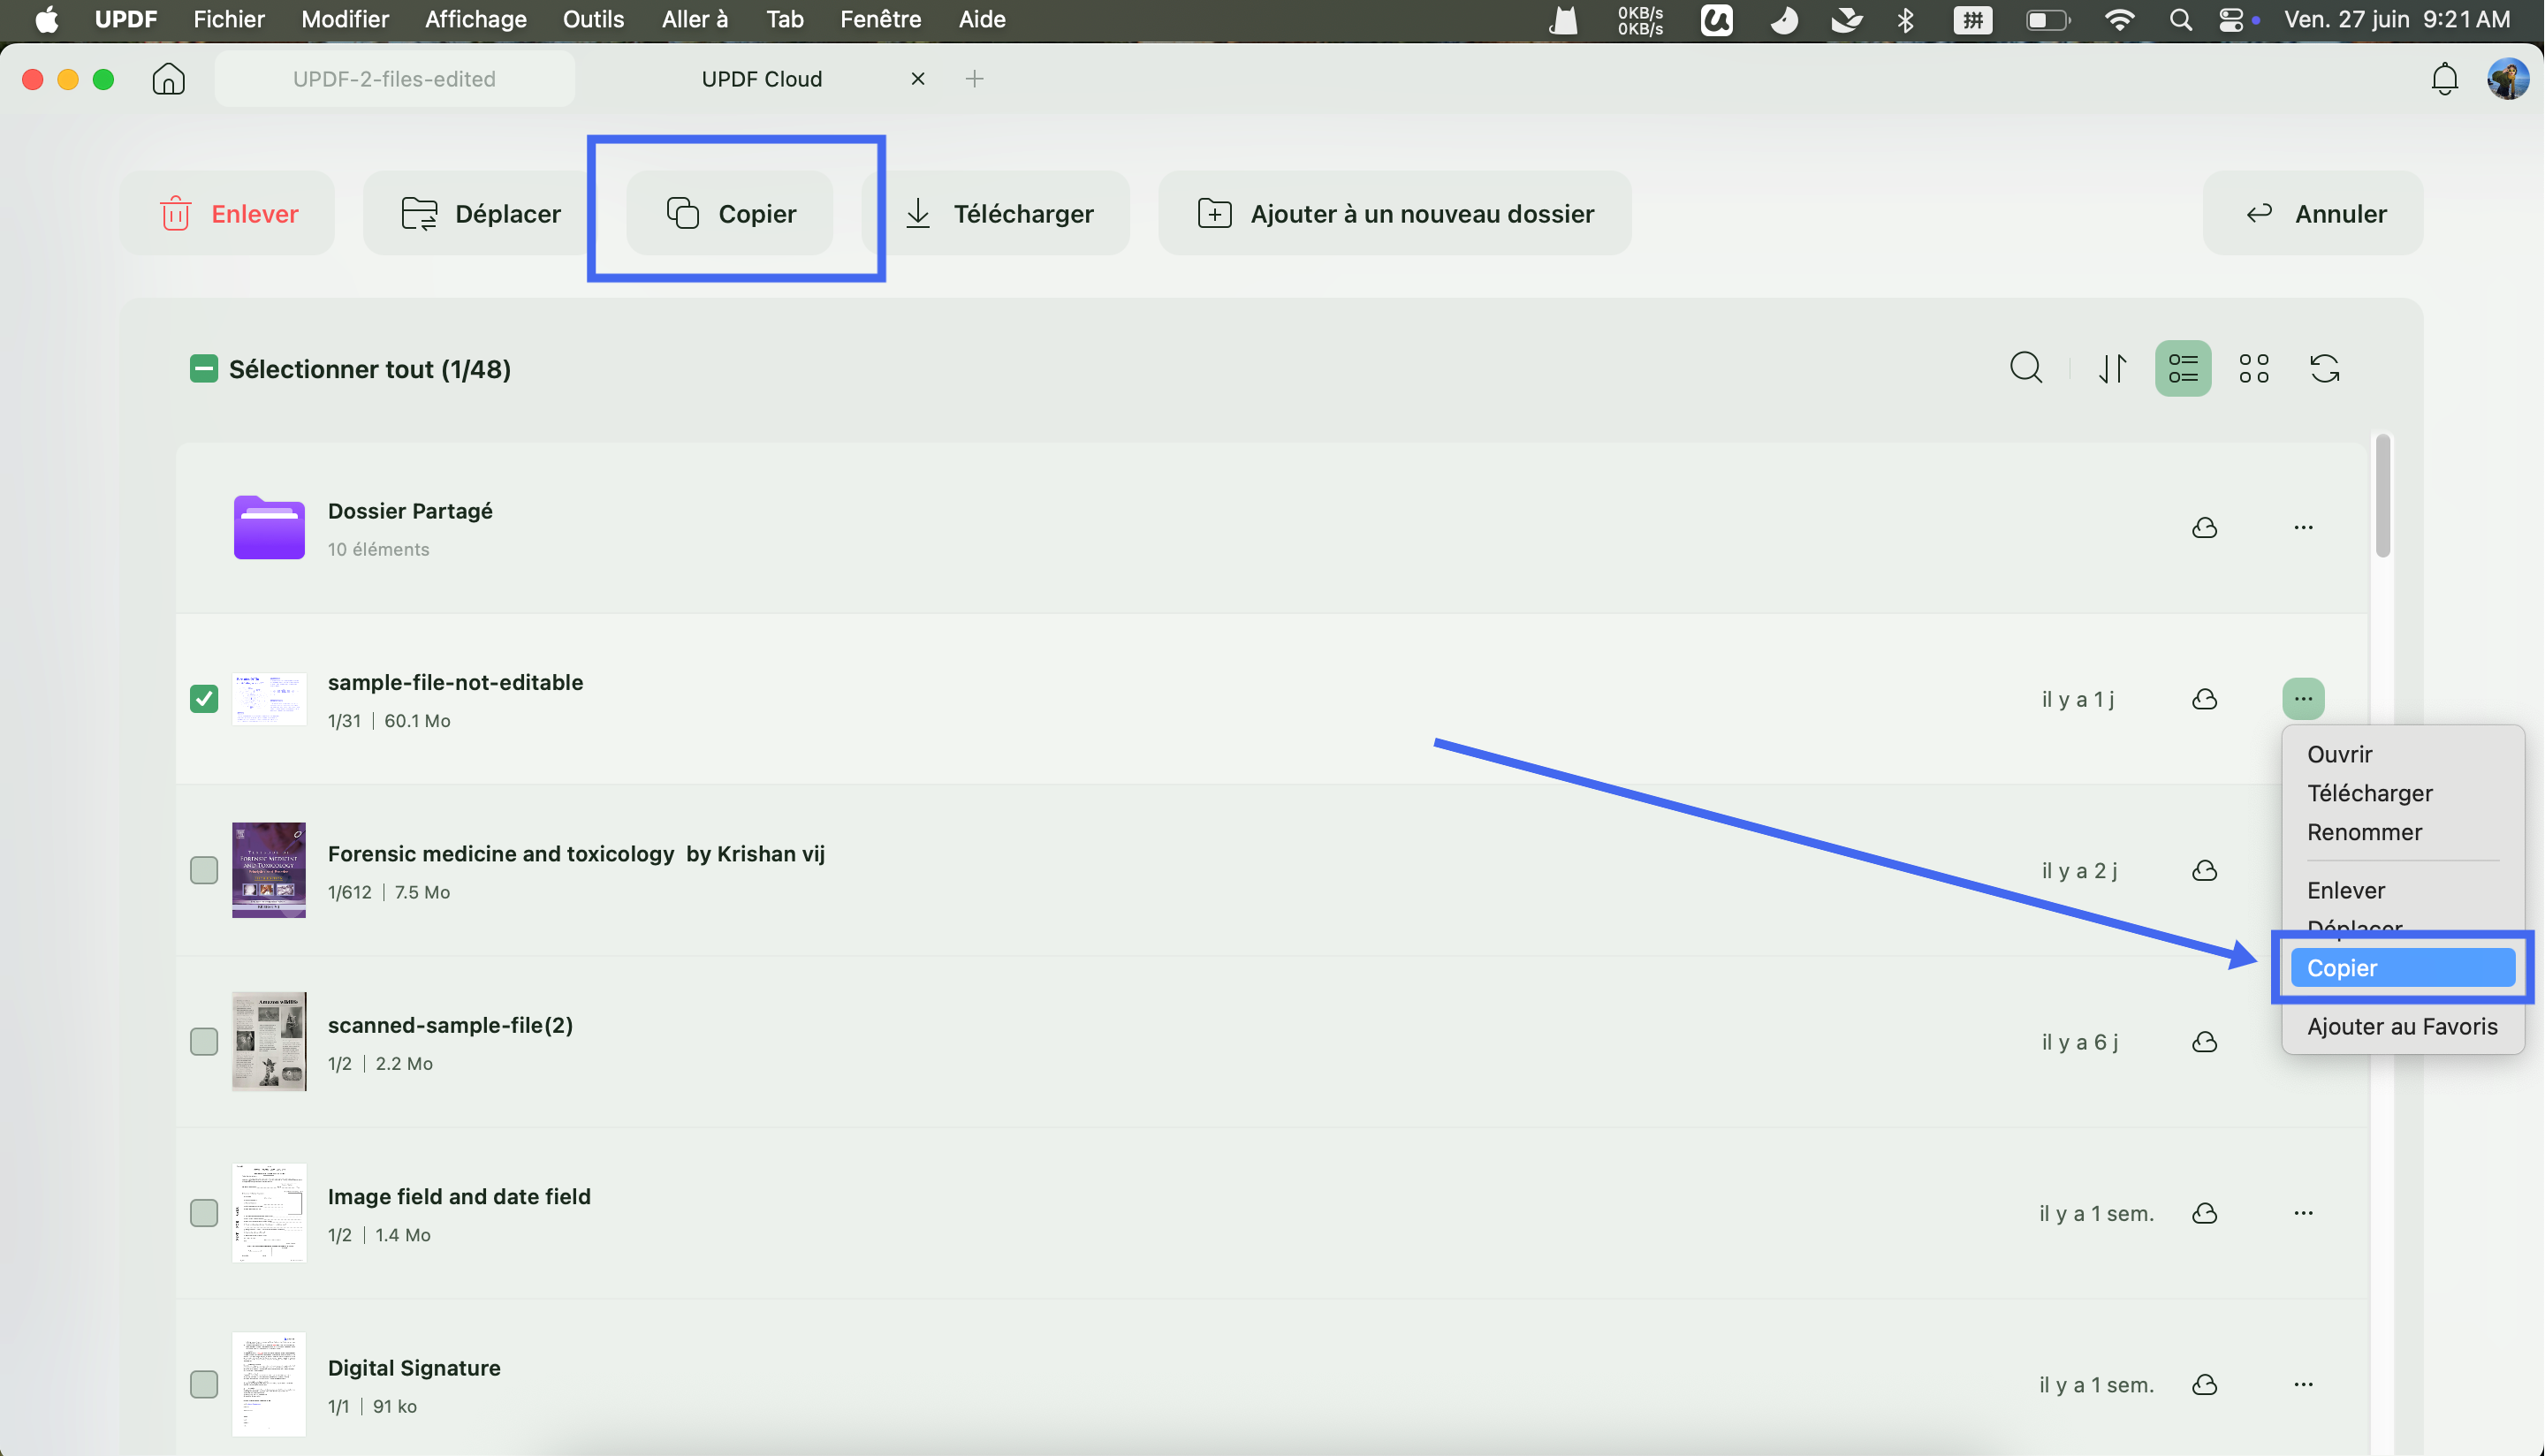Screen dimensions: 2545x1456
Task: Click the cloud icon for sample-file-not-editable
Action: click(2205, 699)
